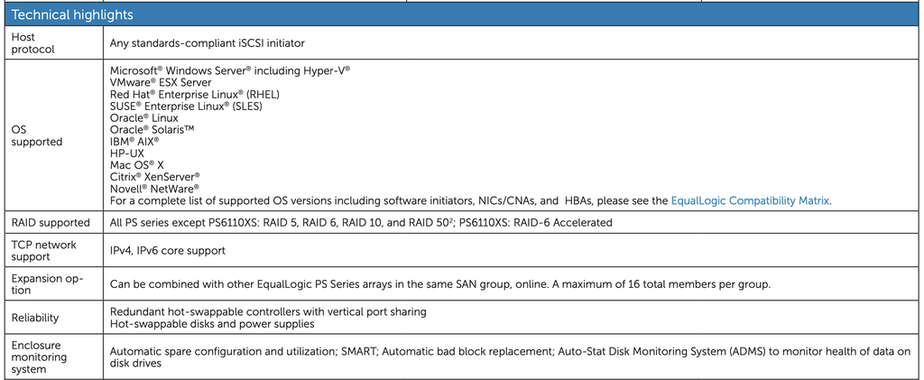Select the Expansion option row label
This screenshot has width=924, height=380.
coord(48,284)
